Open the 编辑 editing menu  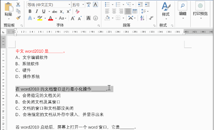point(182,10)
